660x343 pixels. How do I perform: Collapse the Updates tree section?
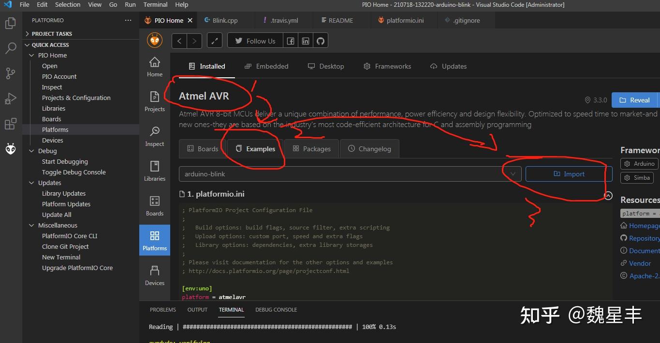coord(49,183)
